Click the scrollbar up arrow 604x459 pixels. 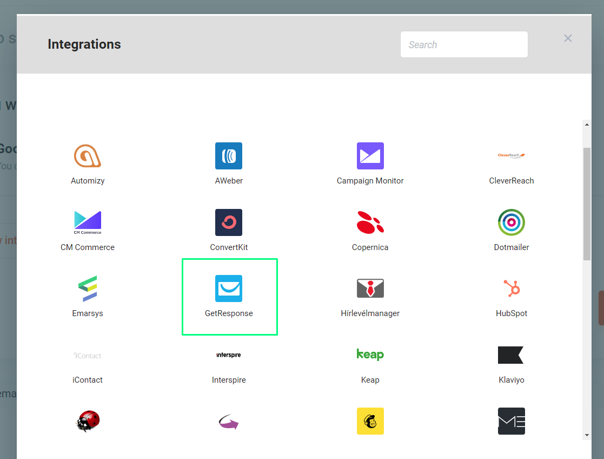(x=587, y=124)
